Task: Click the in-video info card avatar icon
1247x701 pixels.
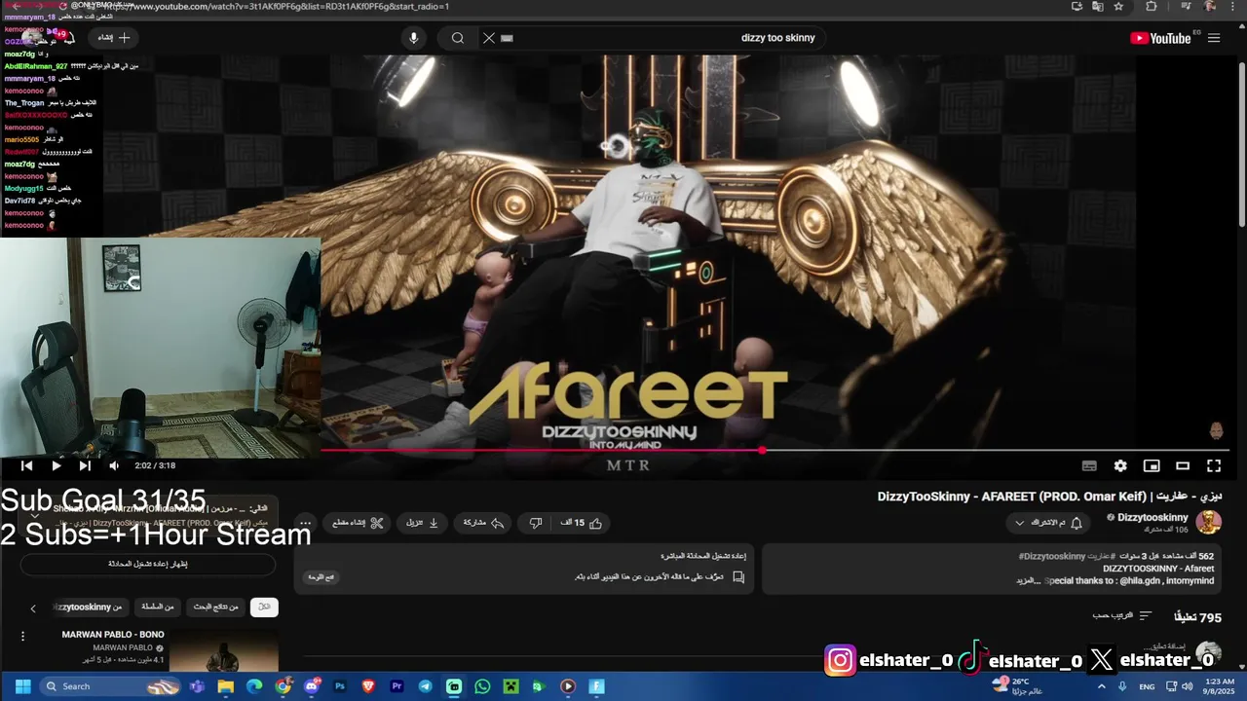Action: (1216, 430)
